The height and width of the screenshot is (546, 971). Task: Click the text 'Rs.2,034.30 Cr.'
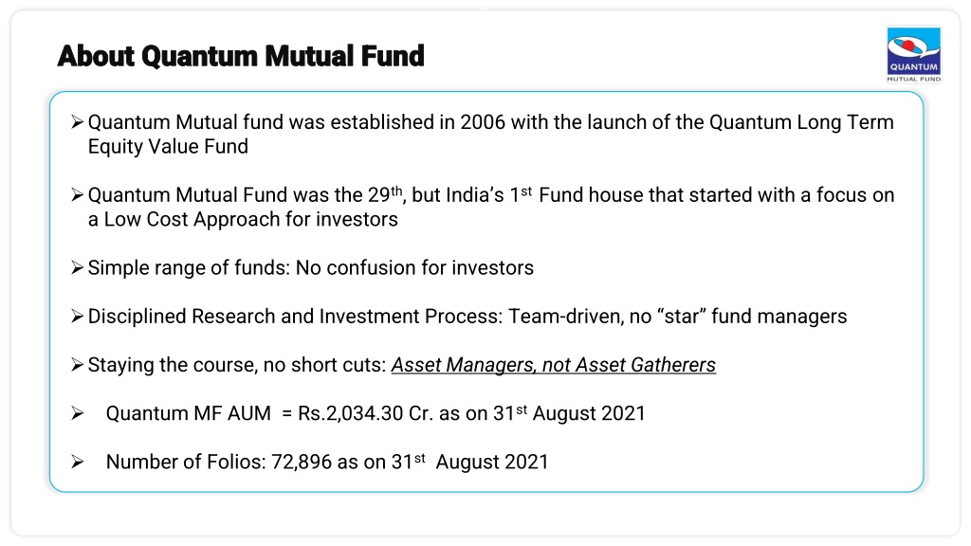[x=365, y=413]
